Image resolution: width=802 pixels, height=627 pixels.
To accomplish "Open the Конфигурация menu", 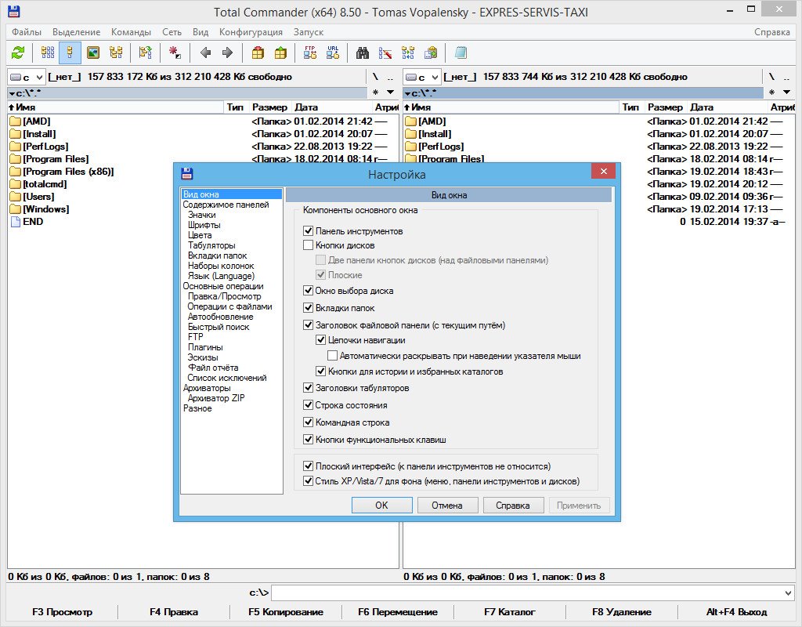I will [x=251, y=31].
